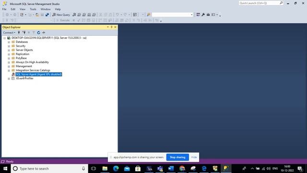The height and width of the screenshot is (173, 307).
Task: Click the window layout toolbar icon
Action: pos(213,15)
